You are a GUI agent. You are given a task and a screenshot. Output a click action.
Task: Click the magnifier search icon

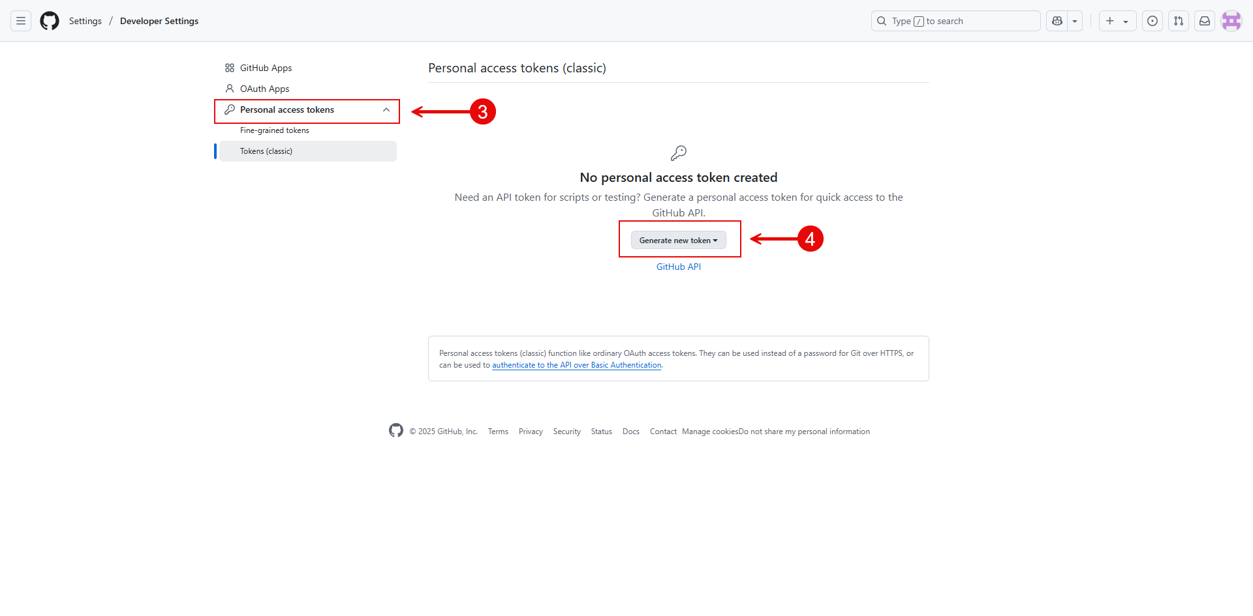pos(882,21)
